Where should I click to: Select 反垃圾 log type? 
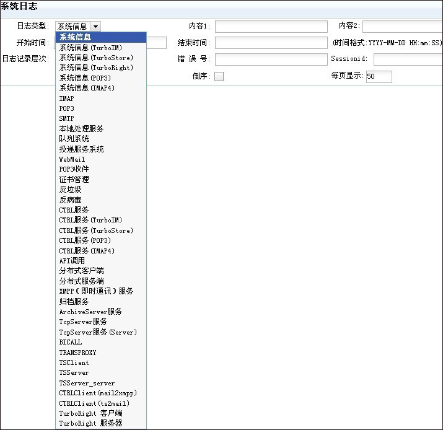click(x=70, y=190)
